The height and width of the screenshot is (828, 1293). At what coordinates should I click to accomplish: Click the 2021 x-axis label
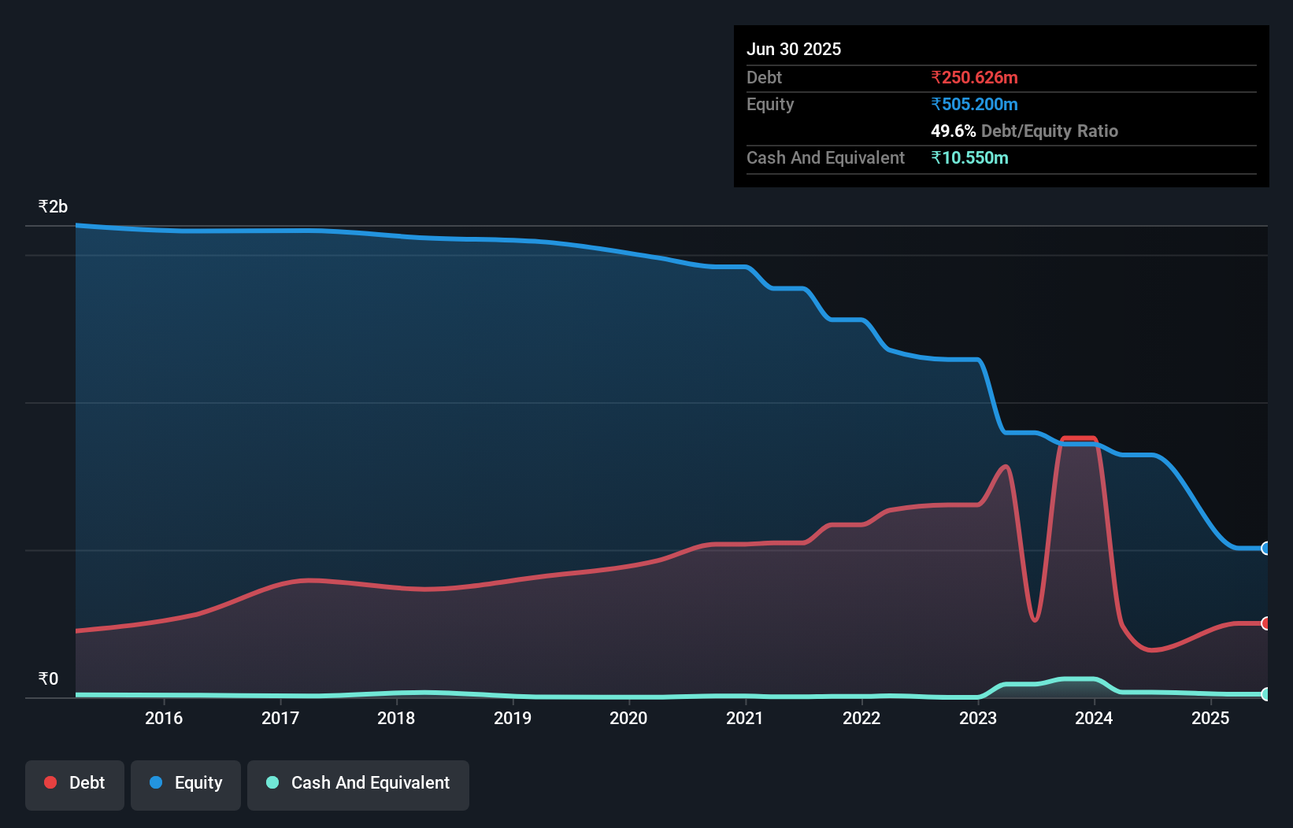tap(745, 718)
